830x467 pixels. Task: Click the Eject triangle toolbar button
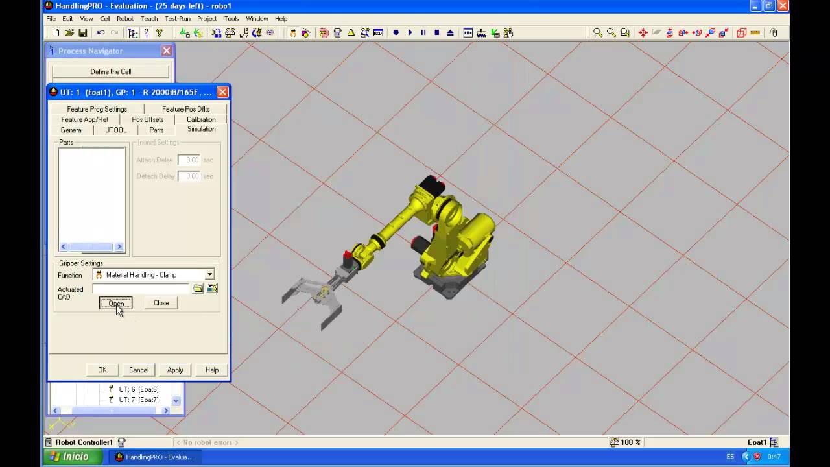point(451,32)
